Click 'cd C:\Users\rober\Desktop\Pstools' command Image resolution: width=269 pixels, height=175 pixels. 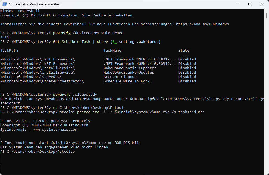(x=89, y=108)
